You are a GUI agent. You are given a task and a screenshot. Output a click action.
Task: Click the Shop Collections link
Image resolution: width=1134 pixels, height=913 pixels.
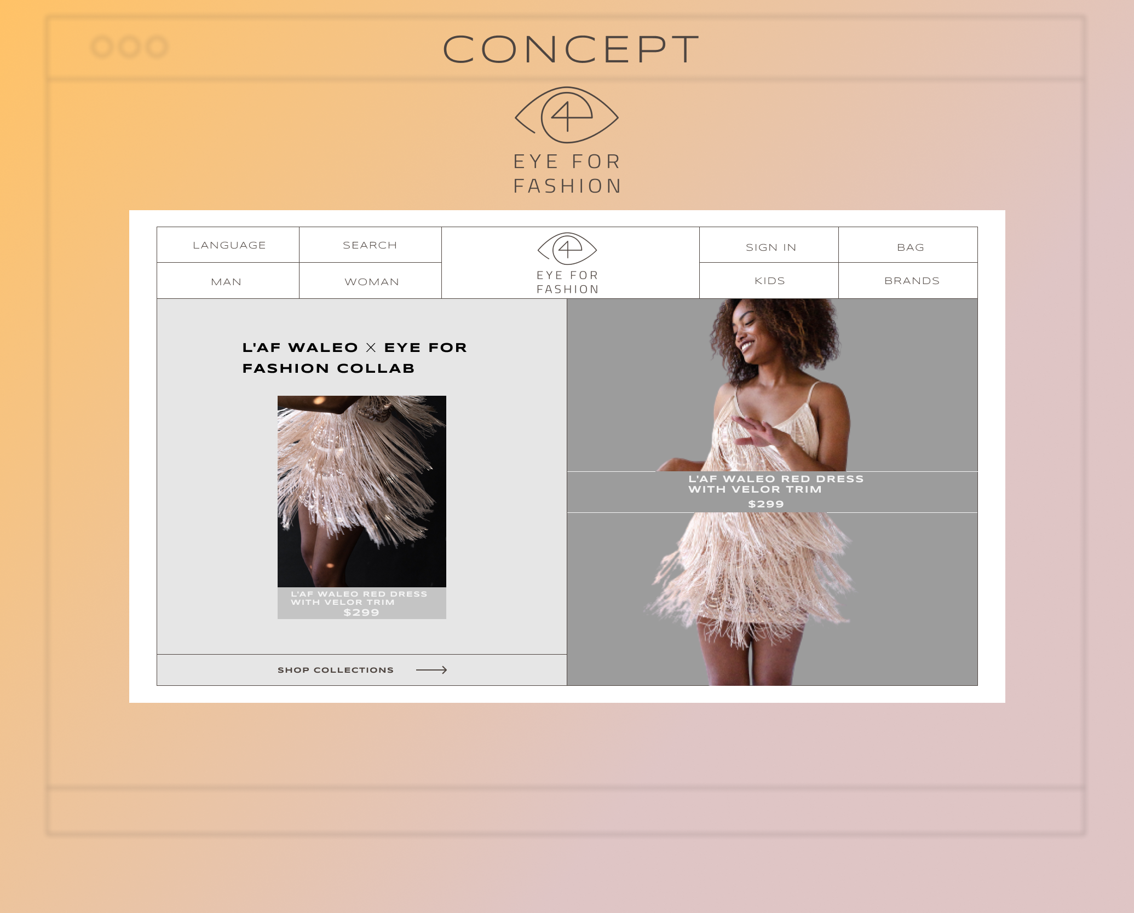point(336,670)
